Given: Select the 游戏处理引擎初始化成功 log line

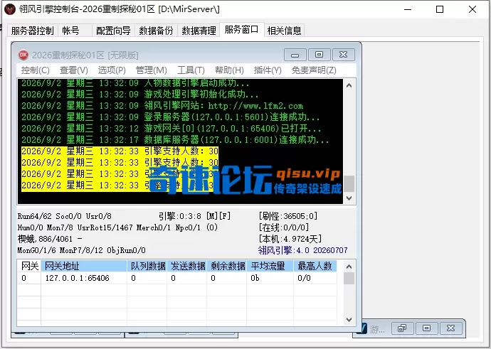Looking at the screenshot, I should [140, 94].
